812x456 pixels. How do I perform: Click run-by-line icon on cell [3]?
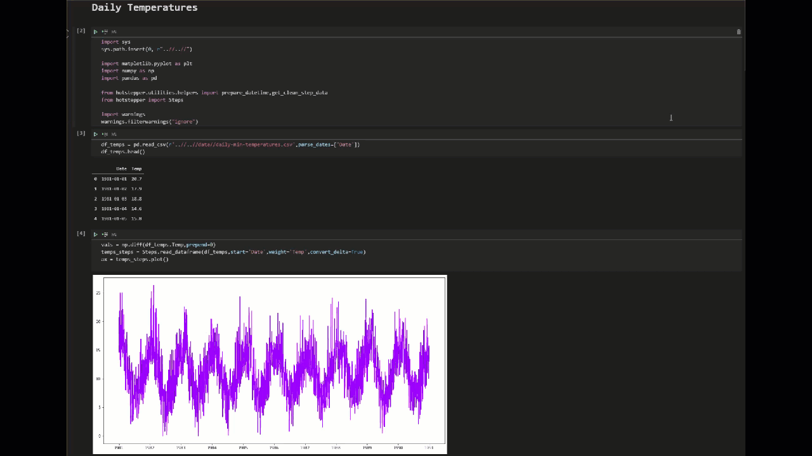coord(105,134)
